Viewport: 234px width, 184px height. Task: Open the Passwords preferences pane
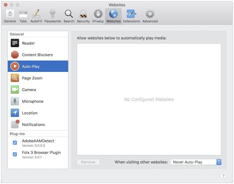(53, 16)
